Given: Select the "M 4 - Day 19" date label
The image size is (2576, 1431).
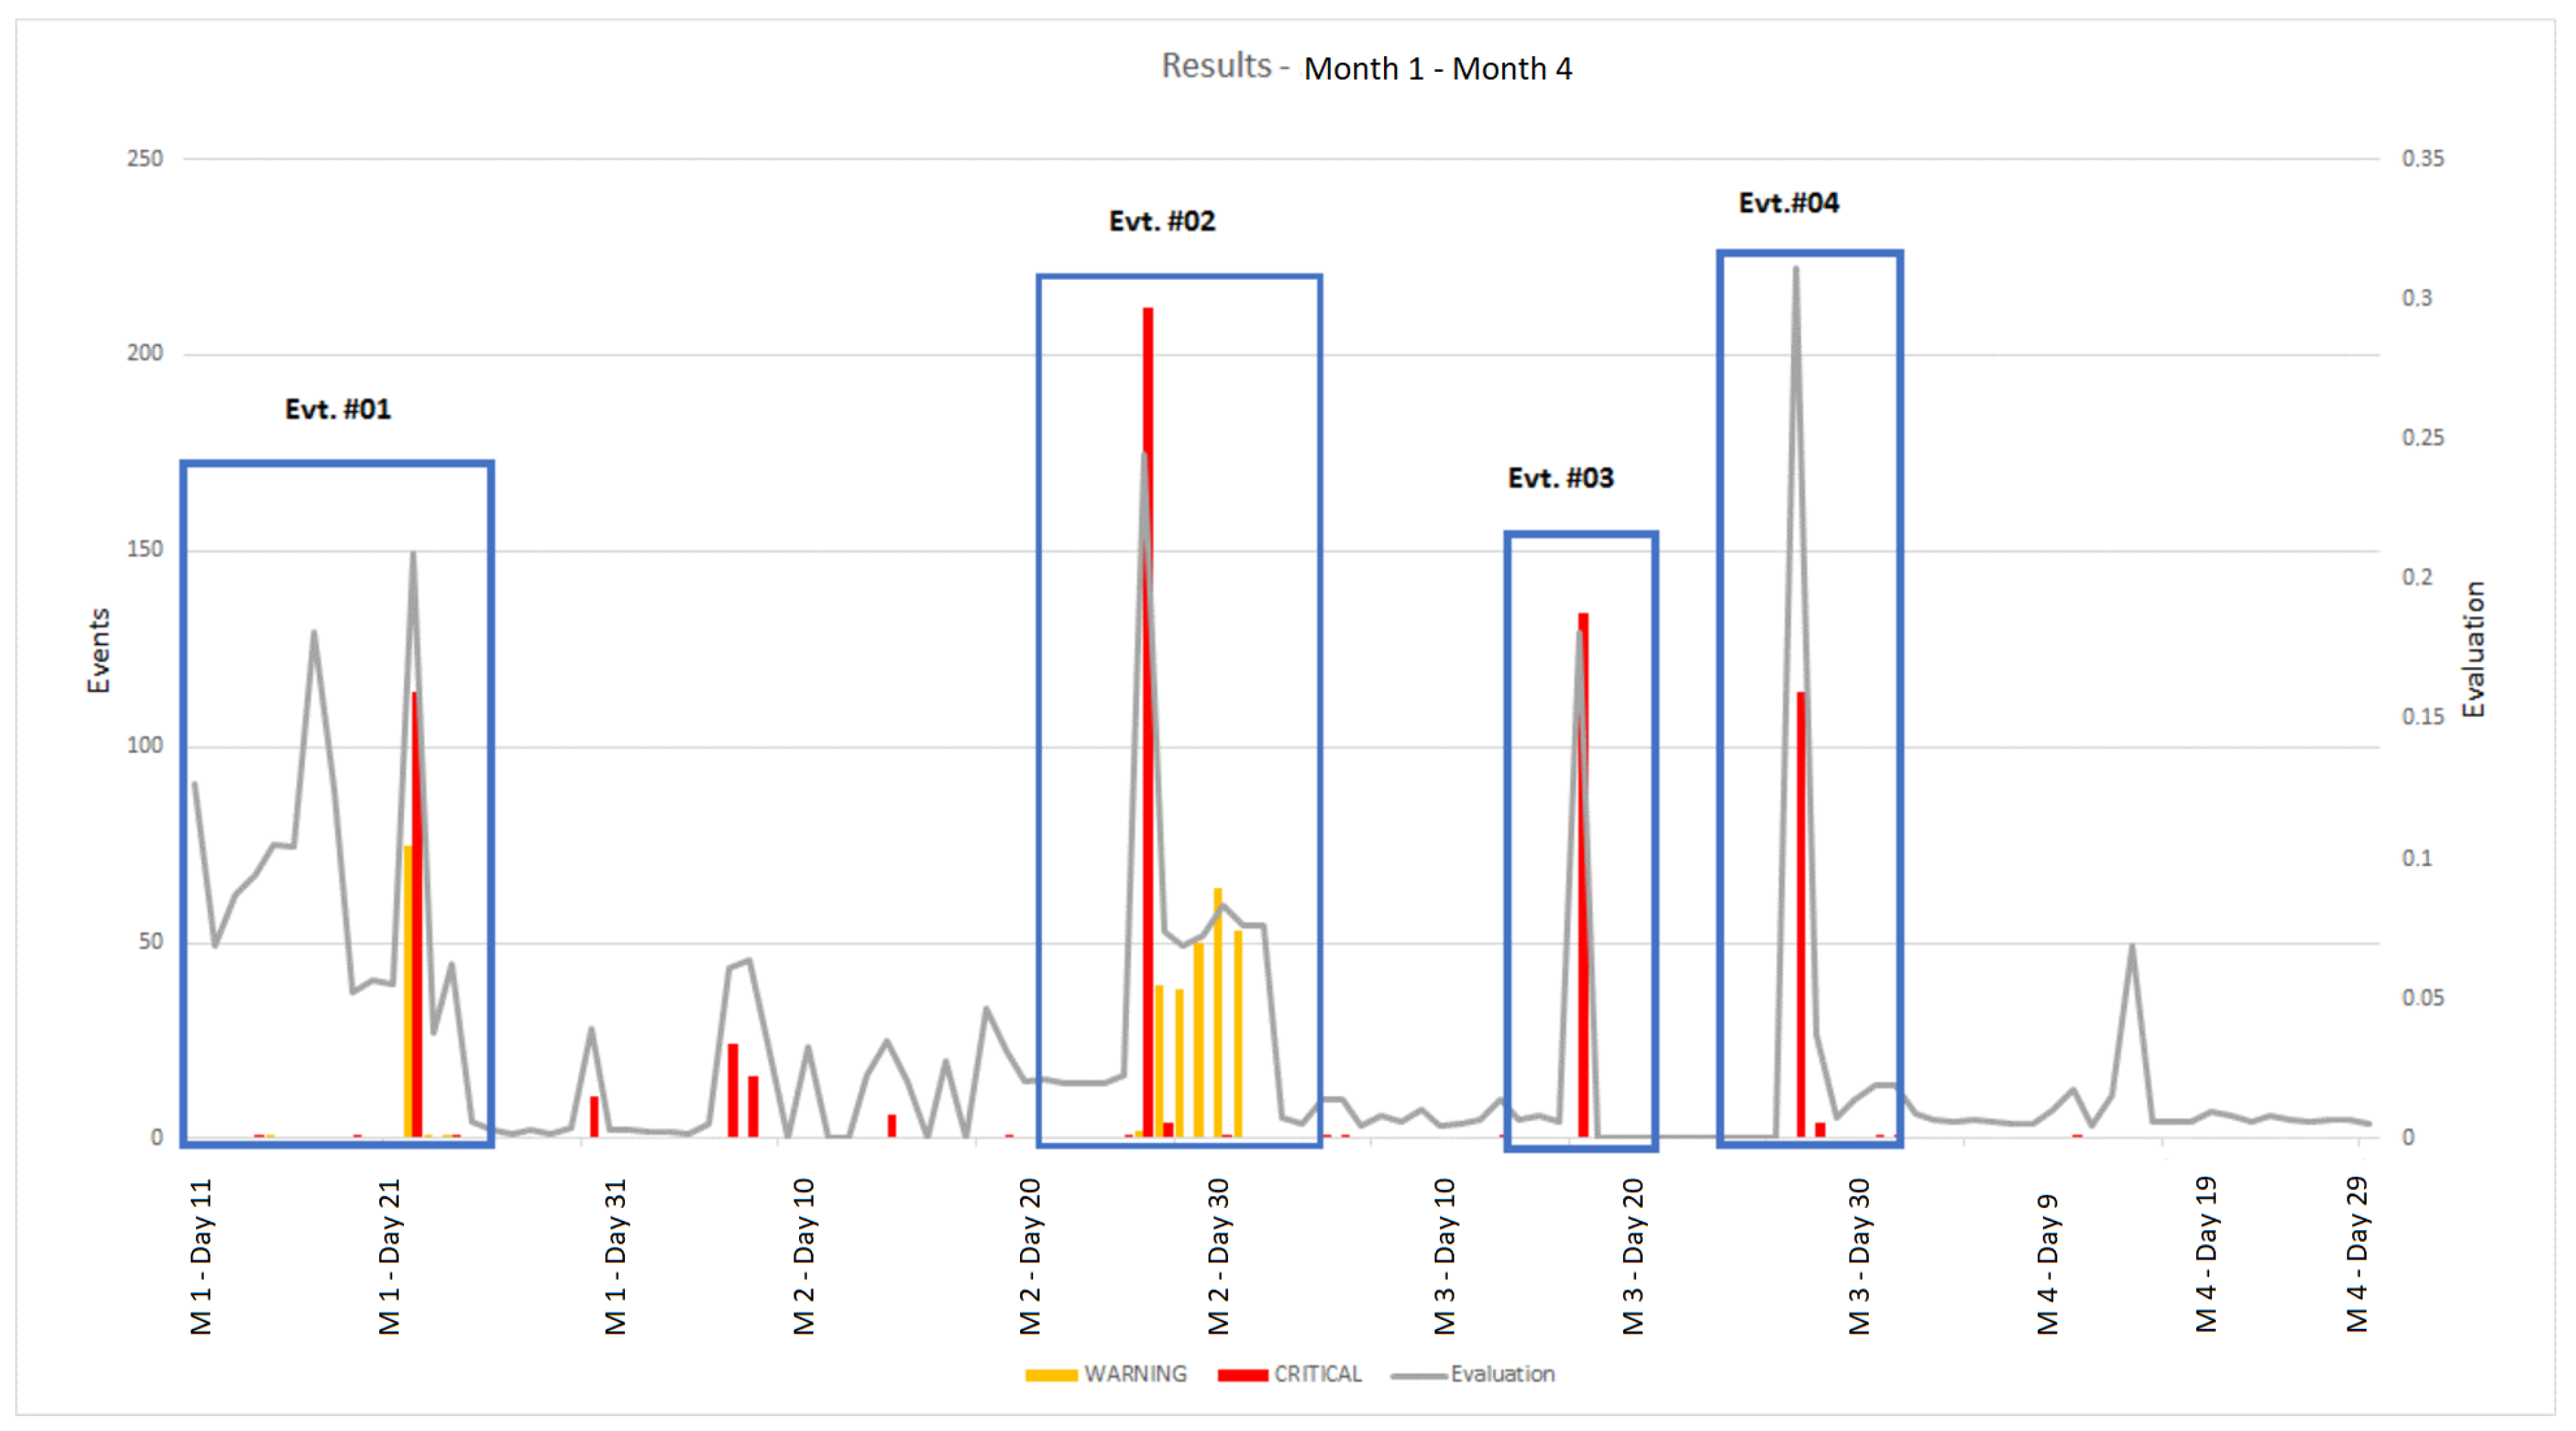Looking at the screenshot, I should coord(2206,1255).
